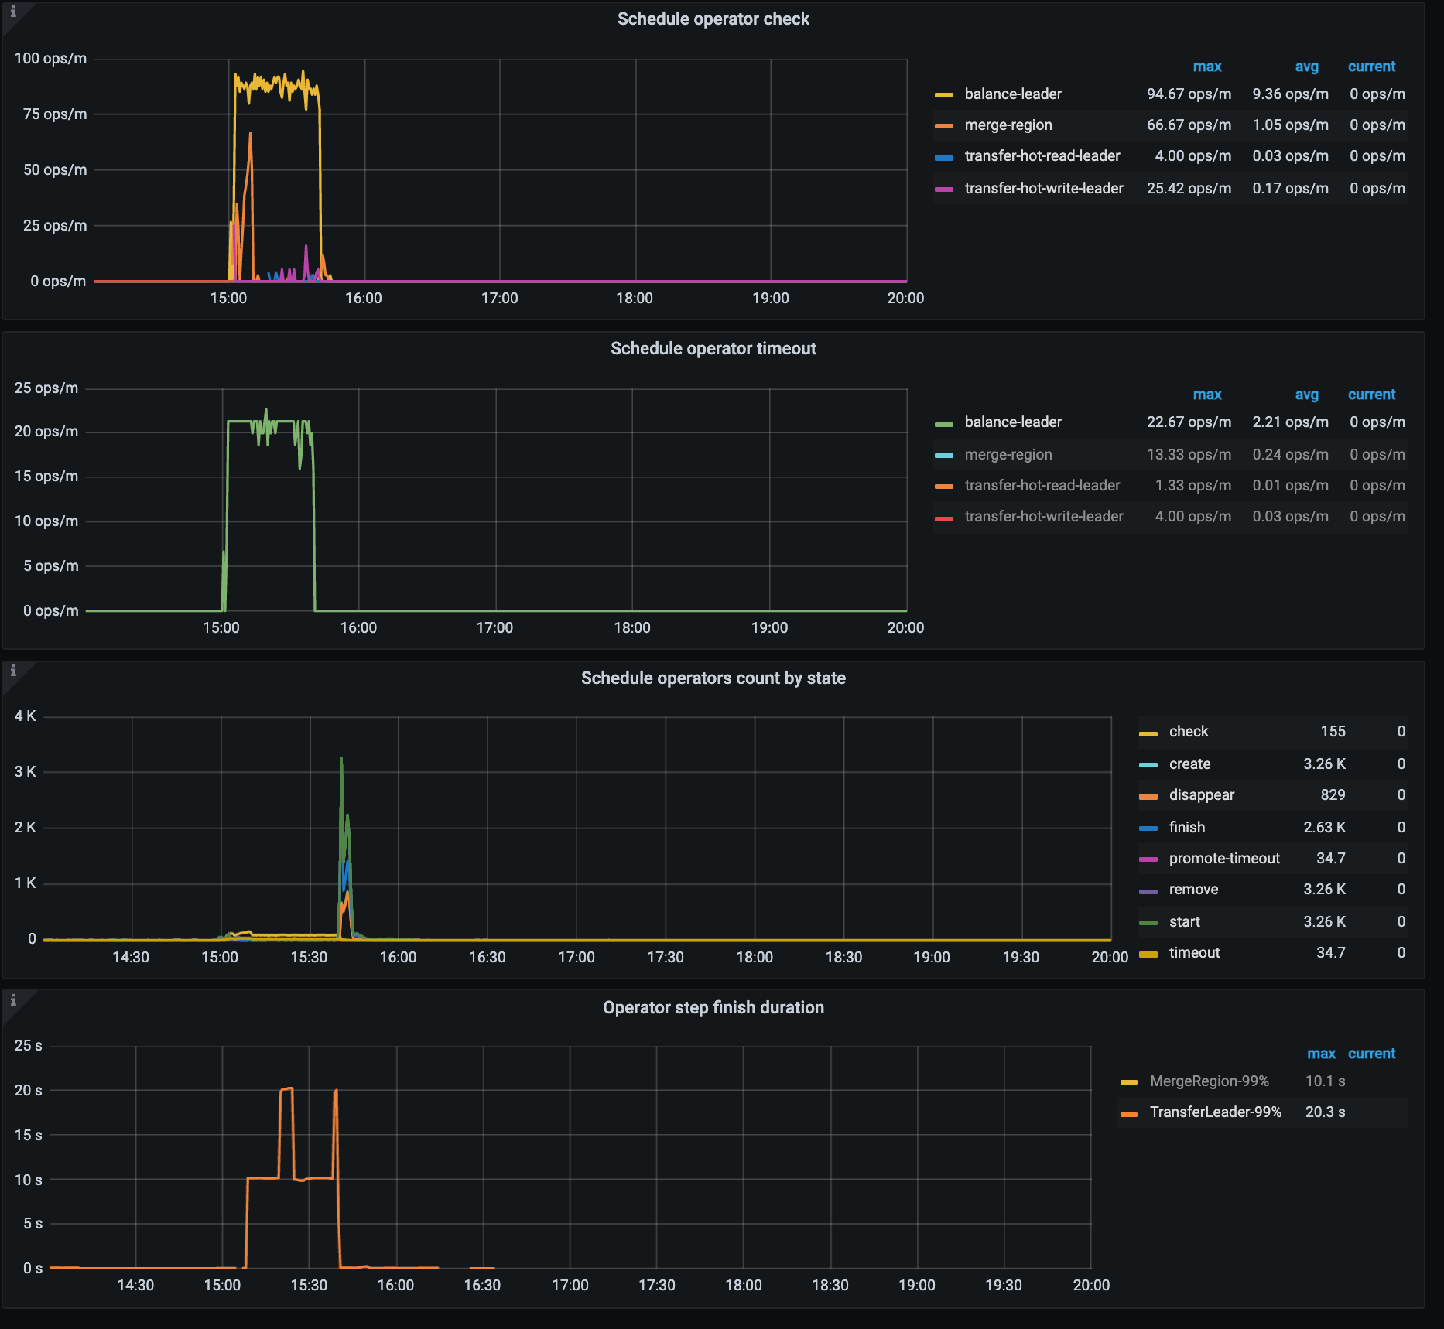The image size is (1444, 1329).
Task: Open info icon on Operator step finish duration panel
Action: (x=12, y=1000)
